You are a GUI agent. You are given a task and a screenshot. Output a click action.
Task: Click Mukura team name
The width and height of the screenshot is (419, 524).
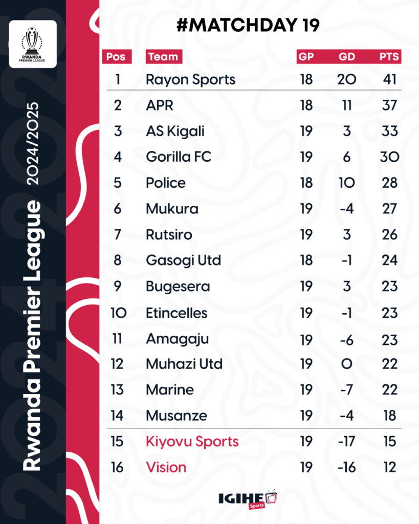(172, 209)
